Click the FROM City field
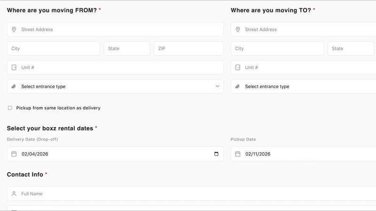 (54, 48)
